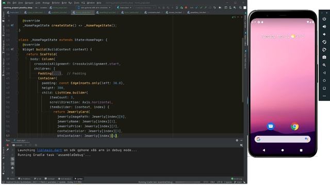This screenshot has width=330, height=185.
Task: Open the Terminal tool window
Action: tap(49, 179)
